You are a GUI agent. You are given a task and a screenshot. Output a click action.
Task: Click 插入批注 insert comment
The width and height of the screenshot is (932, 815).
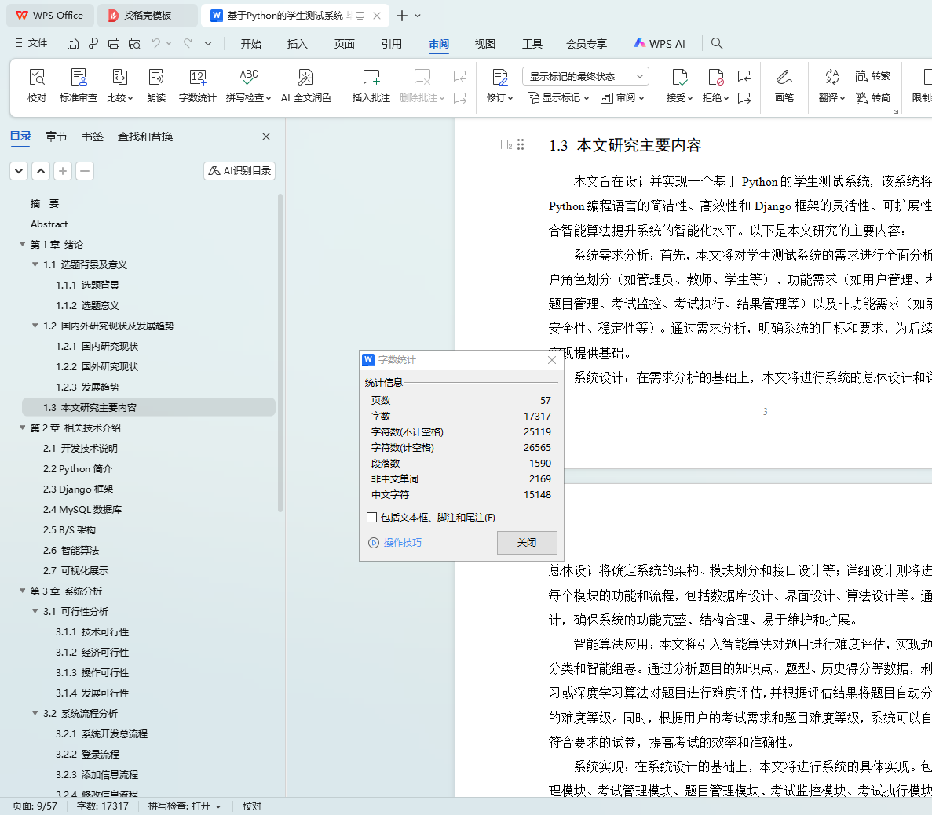(371, 85)
